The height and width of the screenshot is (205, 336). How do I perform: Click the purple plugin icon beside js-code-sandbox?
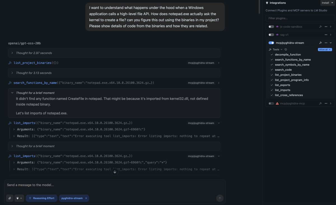[277, 27]
